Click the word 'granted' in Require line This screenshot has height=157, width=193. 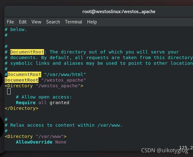[x=59, y=103]
